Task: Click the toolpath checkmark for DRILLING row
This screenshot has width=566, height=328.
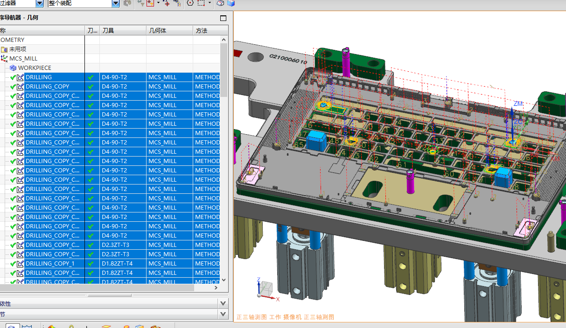Action: [91, 77]
